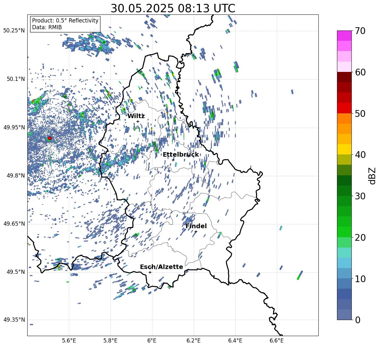Click the bright green colorbar segment at 20
Screen dimensions: 380x347
click(344, 232)
